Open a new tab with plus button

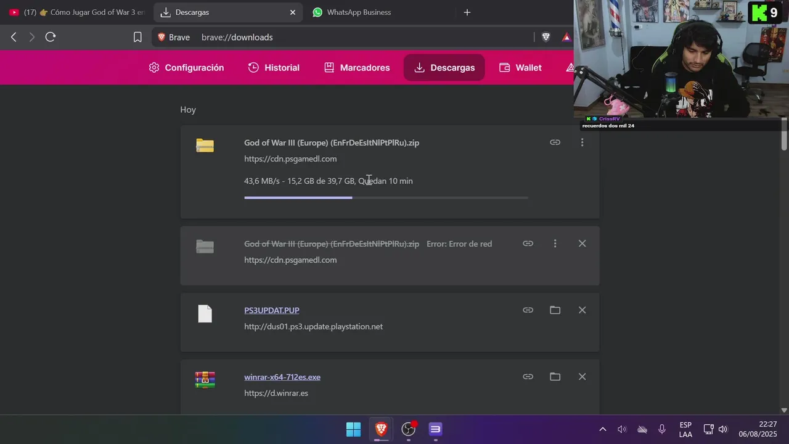pos(467,12)
